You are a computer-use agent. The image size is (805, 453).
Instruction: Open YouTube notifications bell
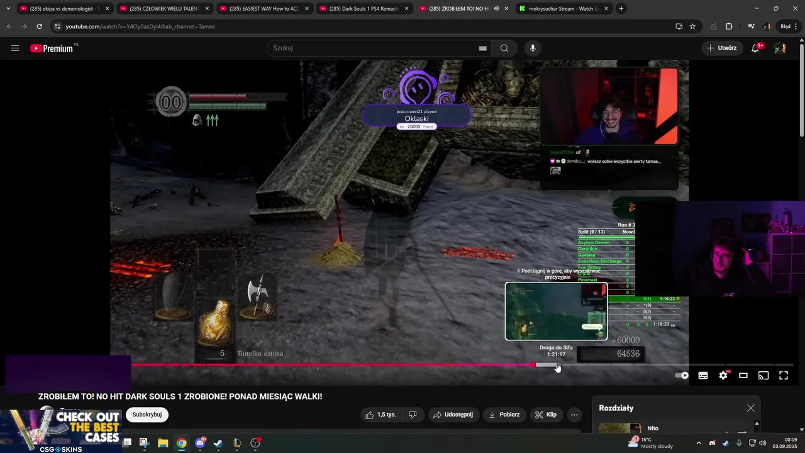point(756,48)
